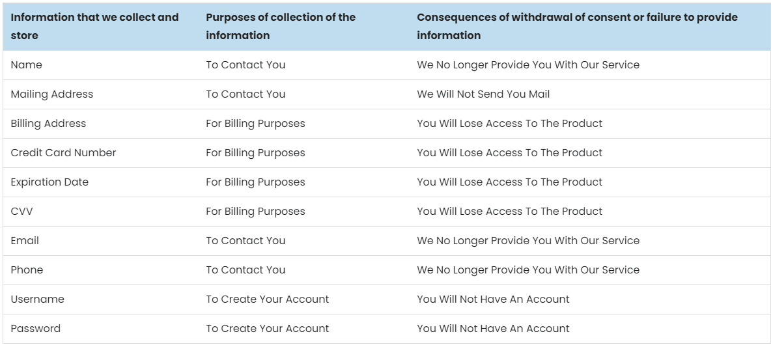This screenshot has height=347, width=773.
Task: Click 'We No Longer Provide You With Our Service' in Phone row
Action: click(x=528, y=270)
